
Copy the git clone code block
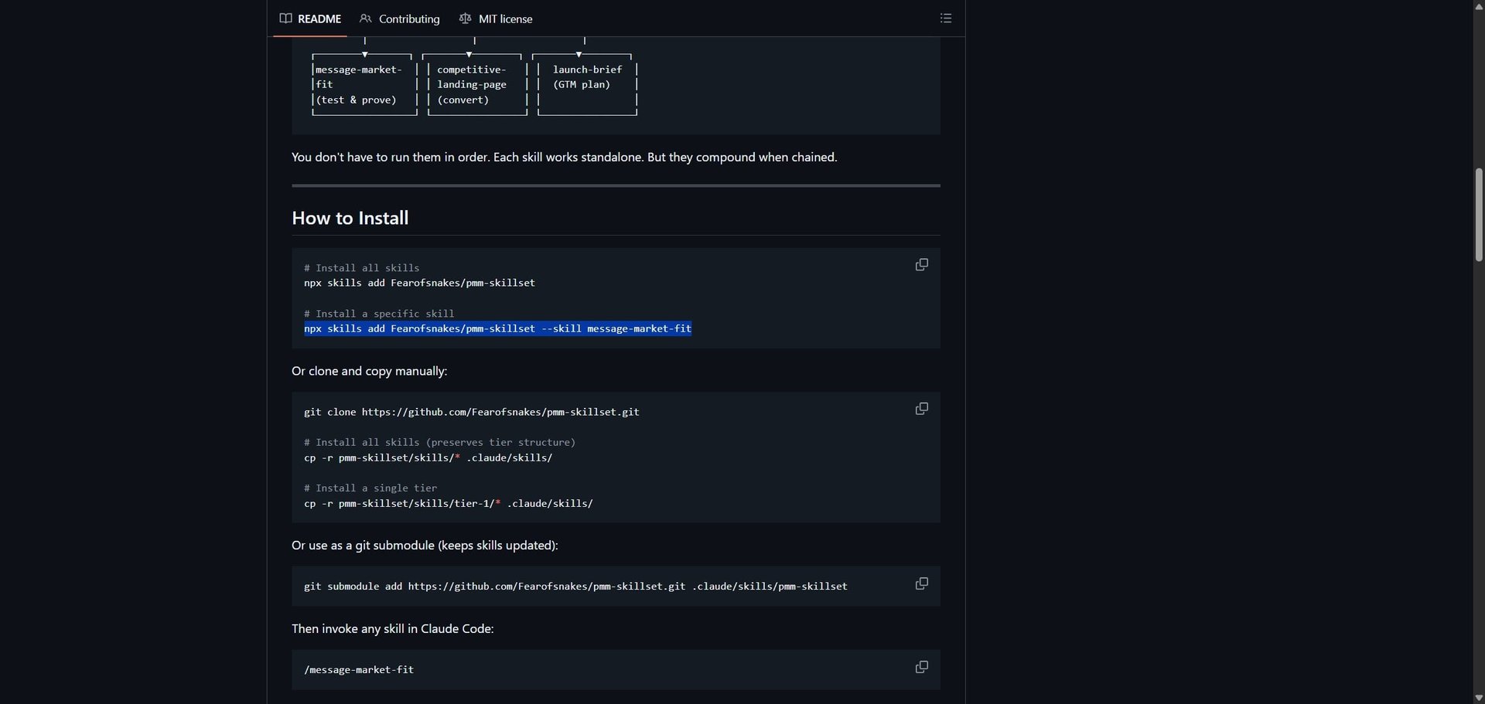click(x=921, y=409)
